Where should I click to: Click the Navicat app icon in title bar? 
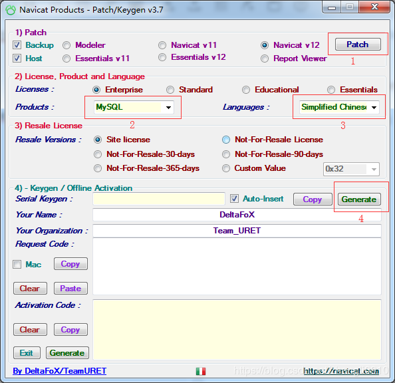pos(11,10)
